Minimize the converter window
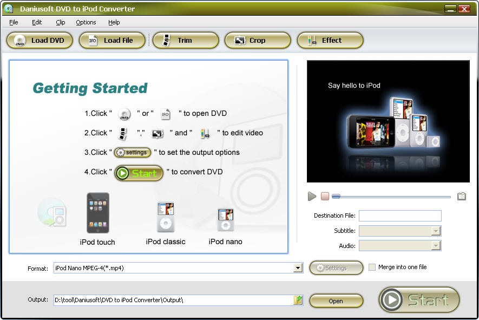This screenshot has width=479, height=320. point(450,9)
